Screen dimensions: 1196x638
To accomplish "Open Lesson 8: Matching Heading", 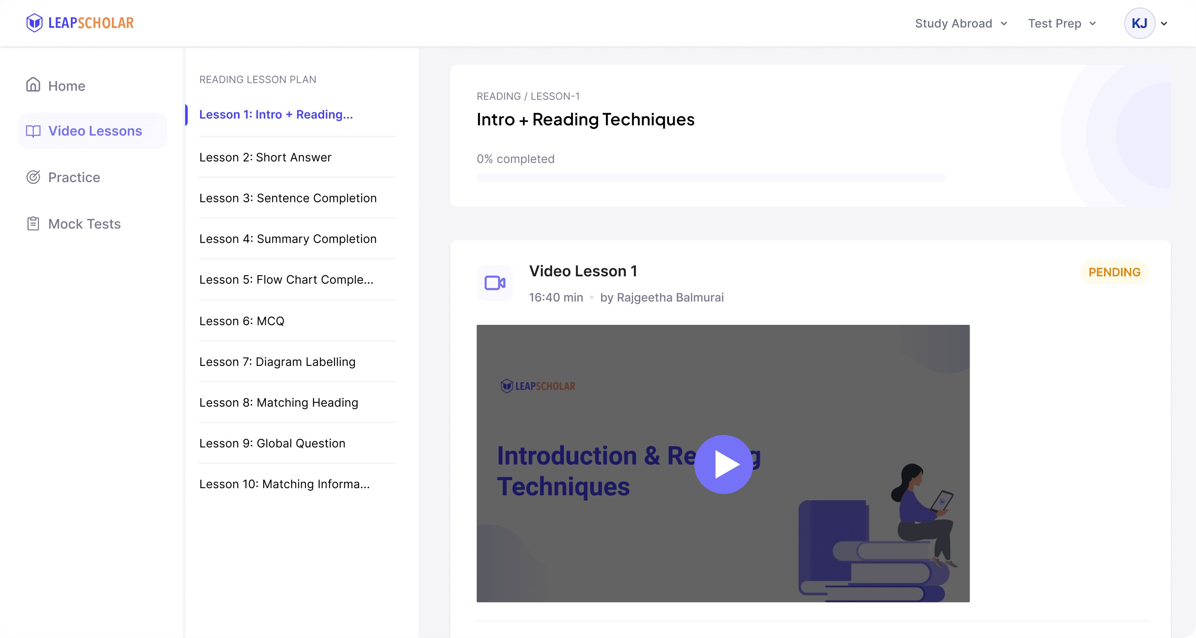I will [279, 402].
